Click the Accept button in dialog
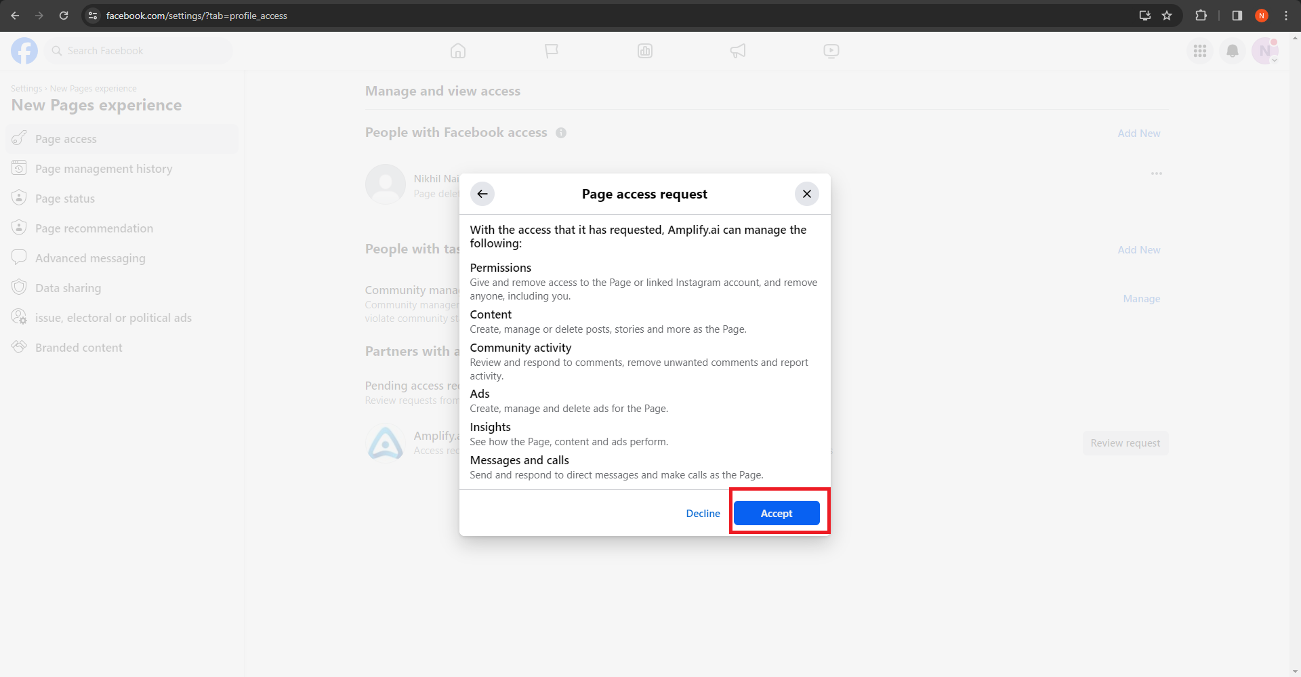Viewport: 1301px width, 677px height. (x=777, y=513)
